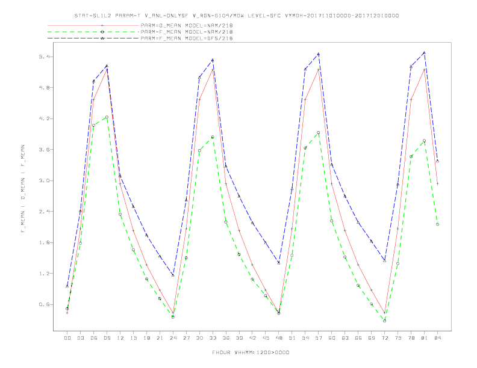This screenshot has height=368, width=477.
Task: Click the blue triangle data point at hour 24
Action: pyautogui.click(x=173, y=275)
